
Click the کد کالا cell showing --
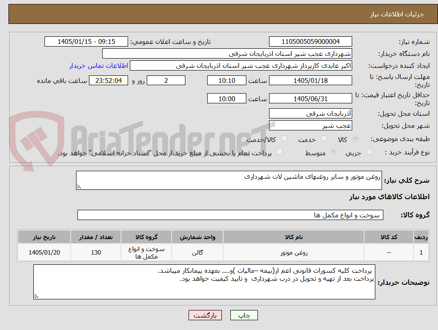coord(389,252)
